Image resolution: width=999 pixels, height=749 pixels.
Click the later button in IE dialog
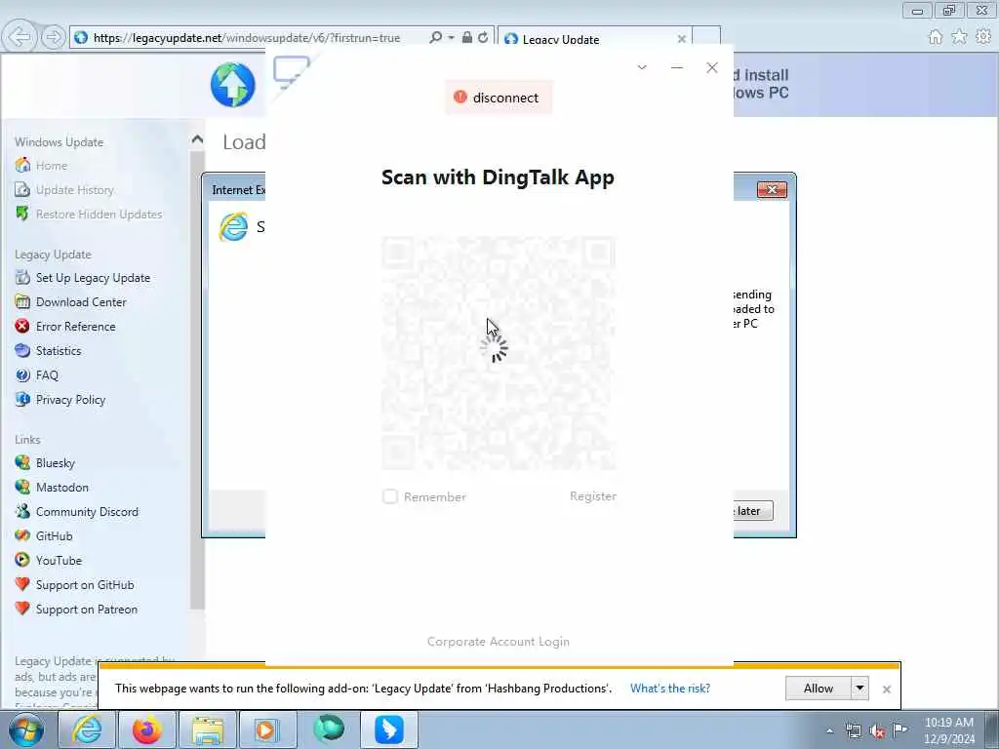tap(753, 511)
